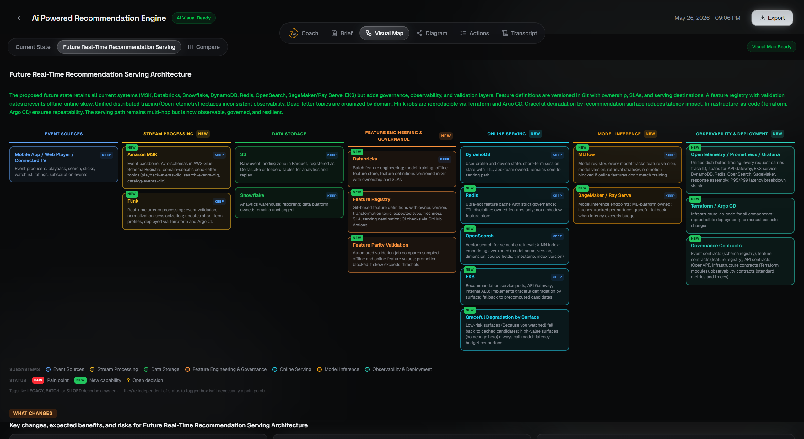Screen dimensions: 804x439
Task: Select the Snowflake card
Action: (289, 203)
